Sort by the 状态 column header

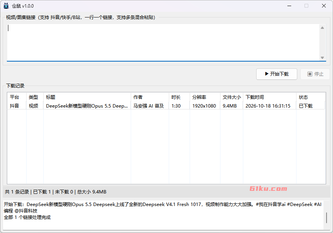tap(311, 97)
